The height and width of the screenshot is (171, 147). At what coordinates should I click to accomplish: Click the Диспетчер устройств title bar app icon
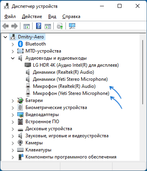pos(7,6)
